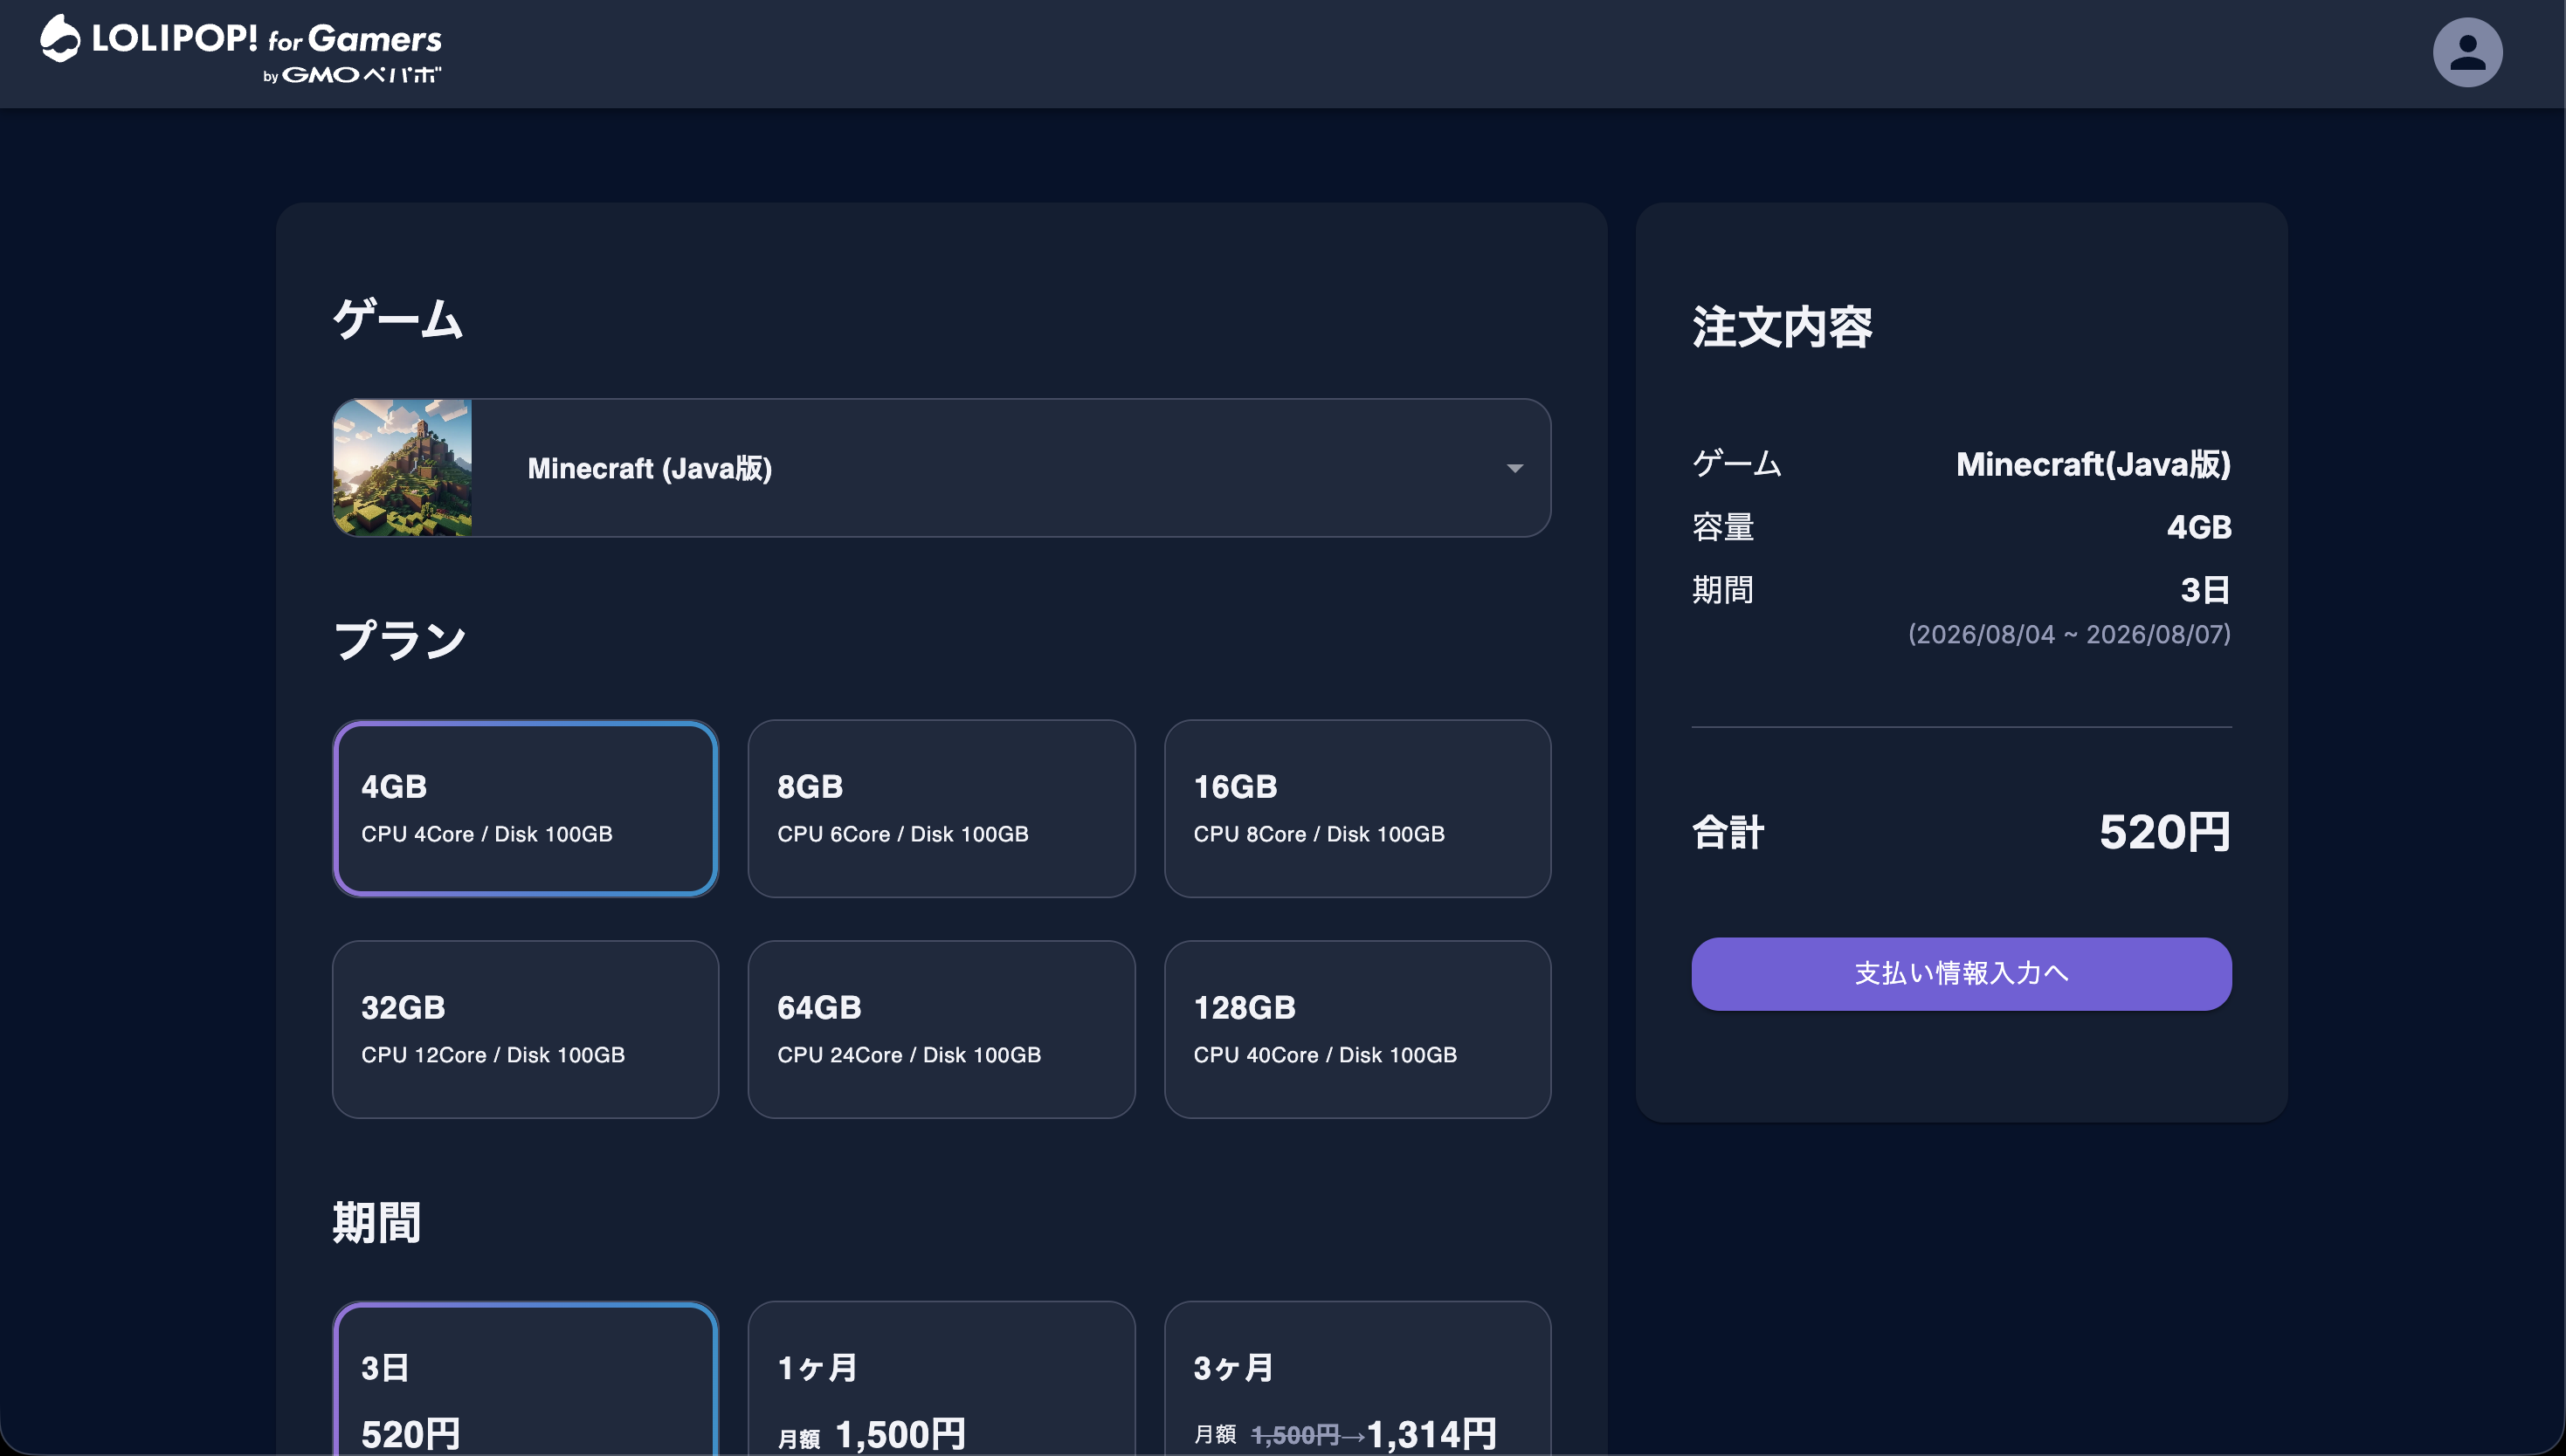Image resolution: width=2566 pixels, height=1456 pixels.
Task: Click the ゲーム section heading
Action: (397, 319)
